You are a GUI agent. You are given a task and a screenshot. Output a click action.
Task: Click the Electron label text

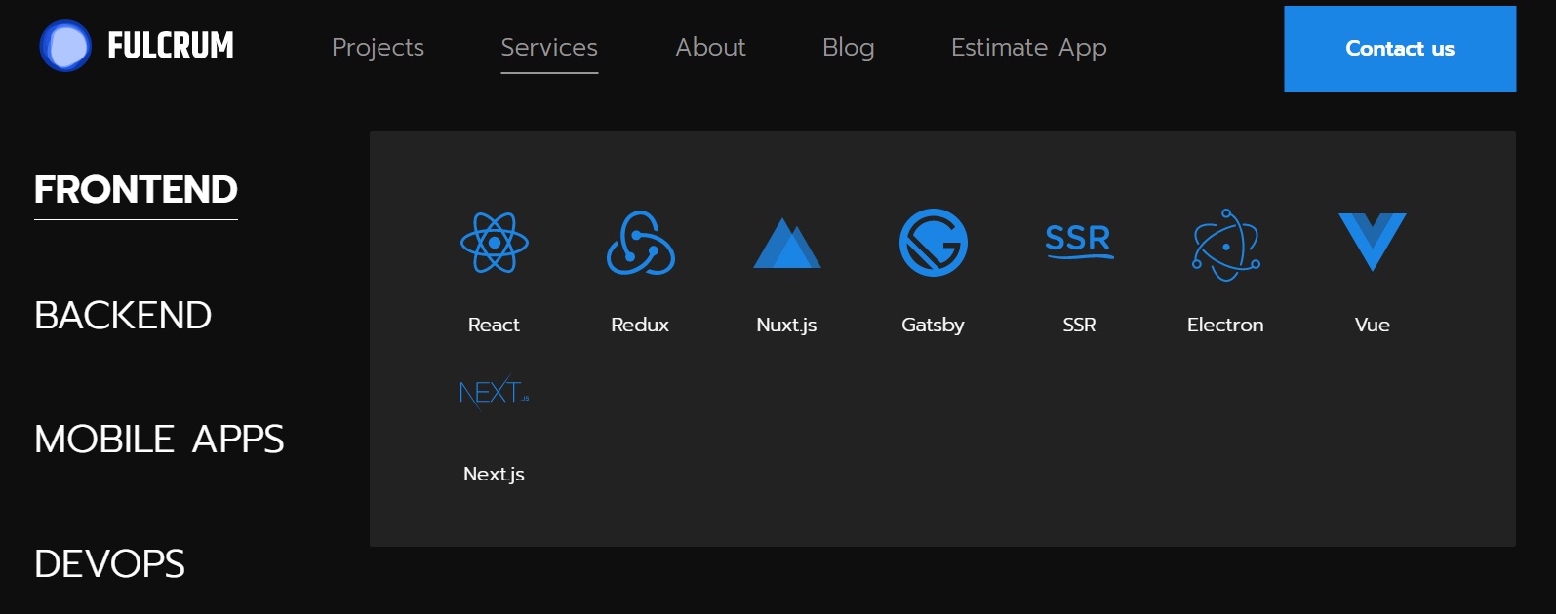point(1225,325)
